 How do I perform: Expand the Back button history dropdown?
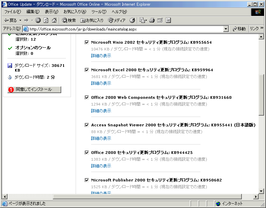coord(21,20)
